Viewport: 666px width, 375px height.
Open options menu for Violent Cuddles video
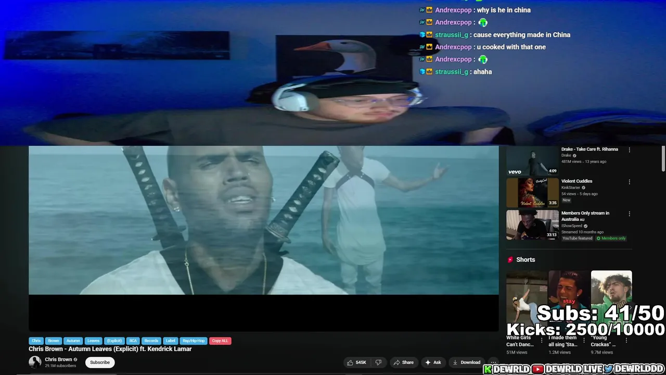629,182
